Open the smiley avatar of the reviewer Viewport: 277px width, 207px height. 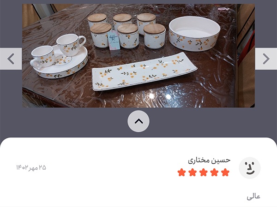click(250, 168)
